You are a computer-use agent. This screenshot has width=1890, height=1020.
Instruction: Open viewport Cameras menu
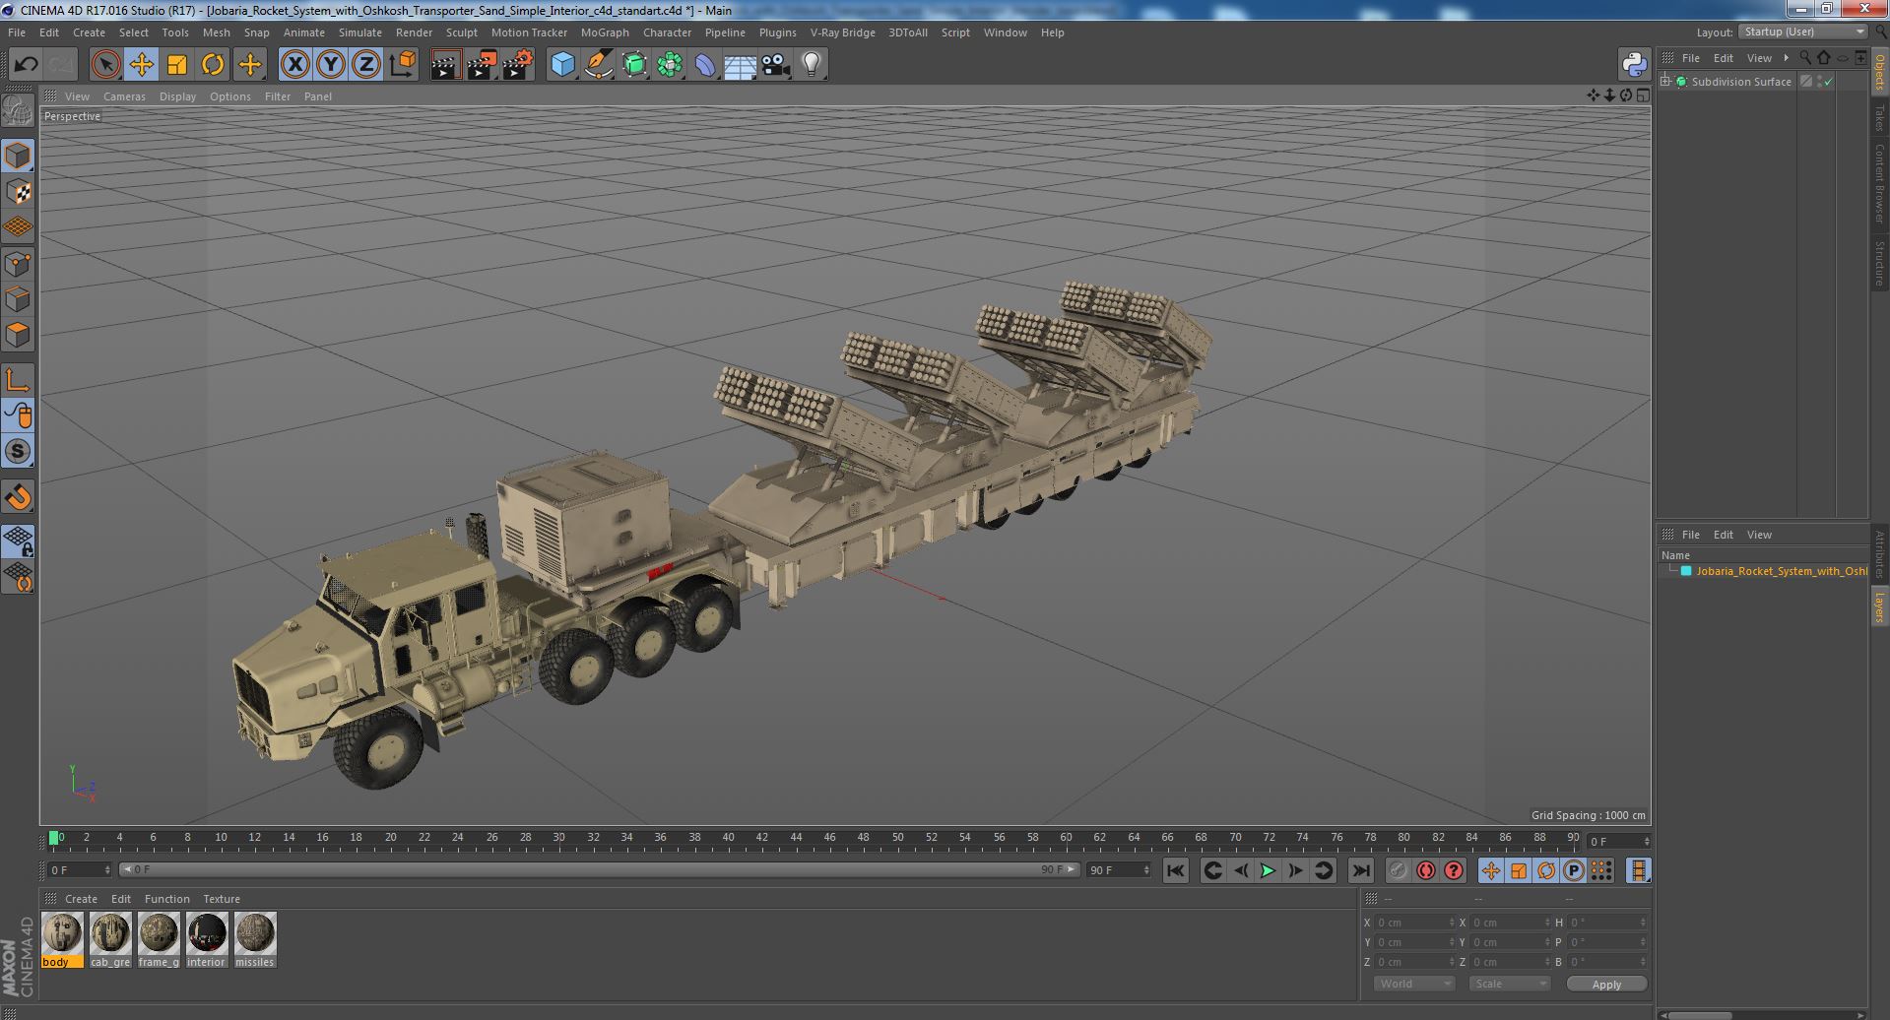(124, 96)
